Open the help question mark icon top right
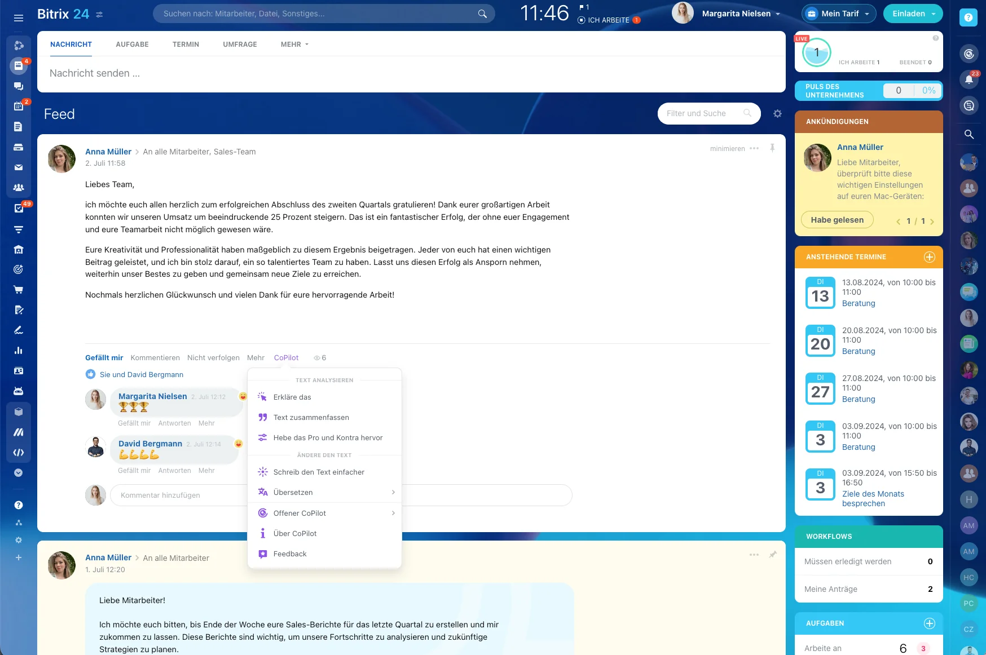Screen dimensions: 986x655 (x=968, y=17)
